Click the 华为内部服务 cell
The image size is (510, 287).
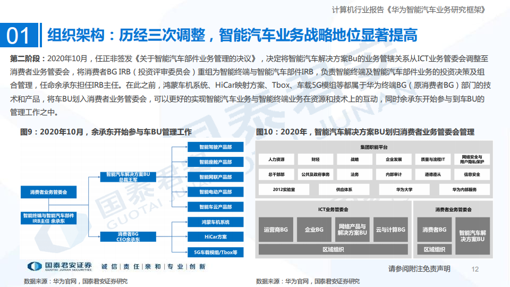coord(464,189)
